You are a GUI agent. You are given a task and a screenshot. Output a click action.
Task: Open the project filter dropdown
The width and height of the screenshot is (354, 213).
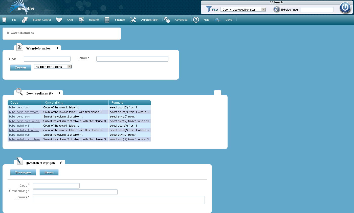[243, 9]
